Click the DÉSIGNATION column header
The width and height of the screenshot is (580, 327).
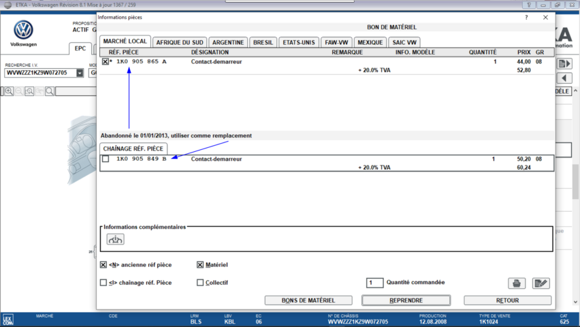(x=210, y=52)
